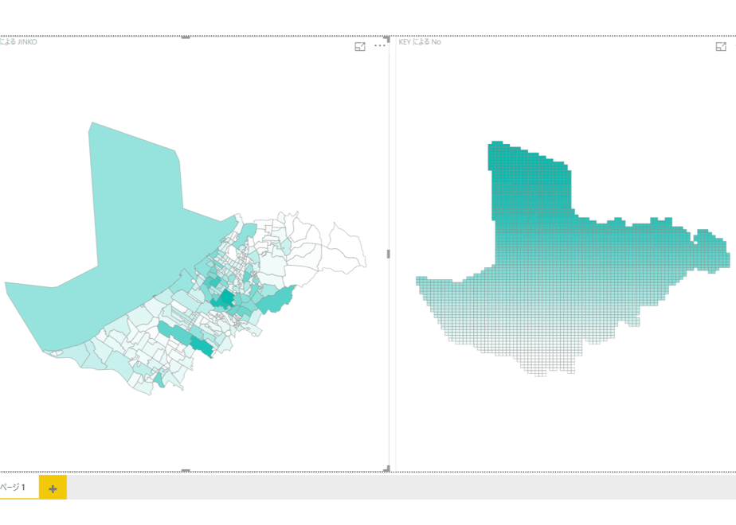The height and width of the screenshot is (525, 736).
Task: Click the bottom-right corner handle of JINKO visual
Action: point(387,469)
